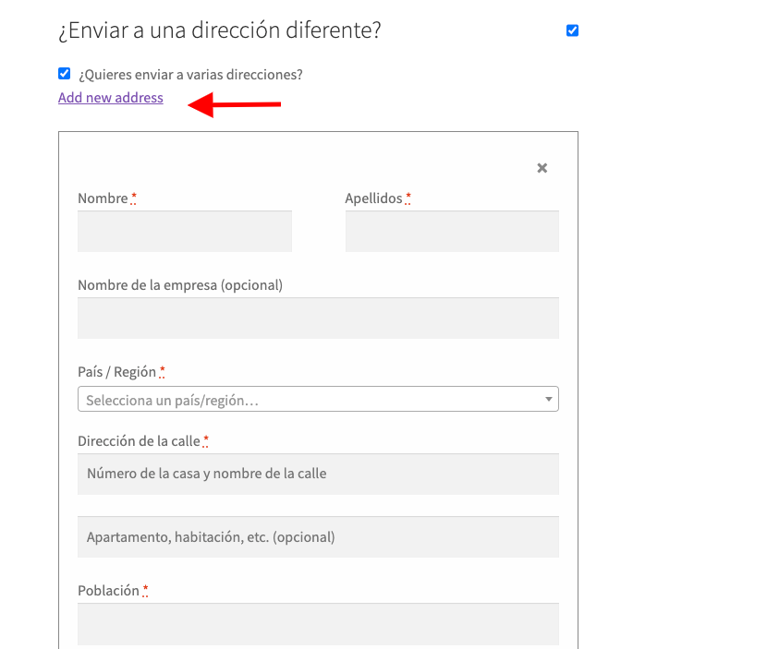
Task: Select the Nombre de la empresa field
Action: click(x=318, y=318)
